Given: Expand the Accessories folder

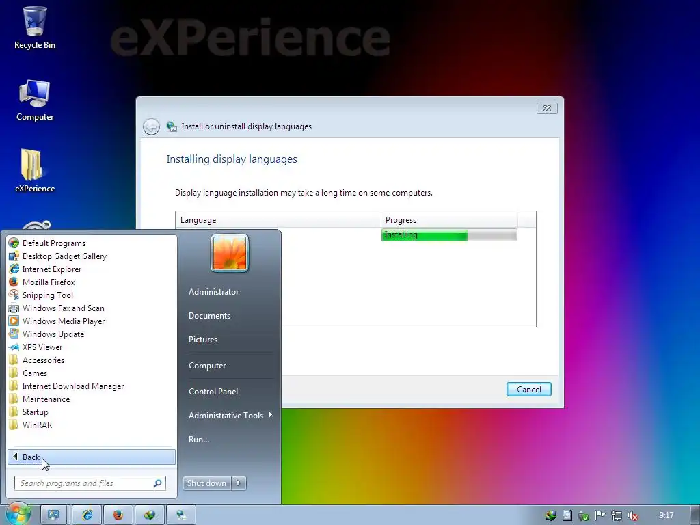Looking at the screenshot, I should pyautogui.click(x=43, y=360).
